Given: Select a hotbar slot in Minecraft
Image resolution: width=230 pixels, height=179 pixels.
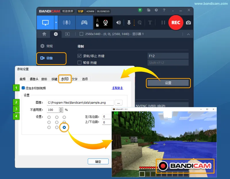Looking at the screenshot, I should pyautogui.click(x=142, y=174).
